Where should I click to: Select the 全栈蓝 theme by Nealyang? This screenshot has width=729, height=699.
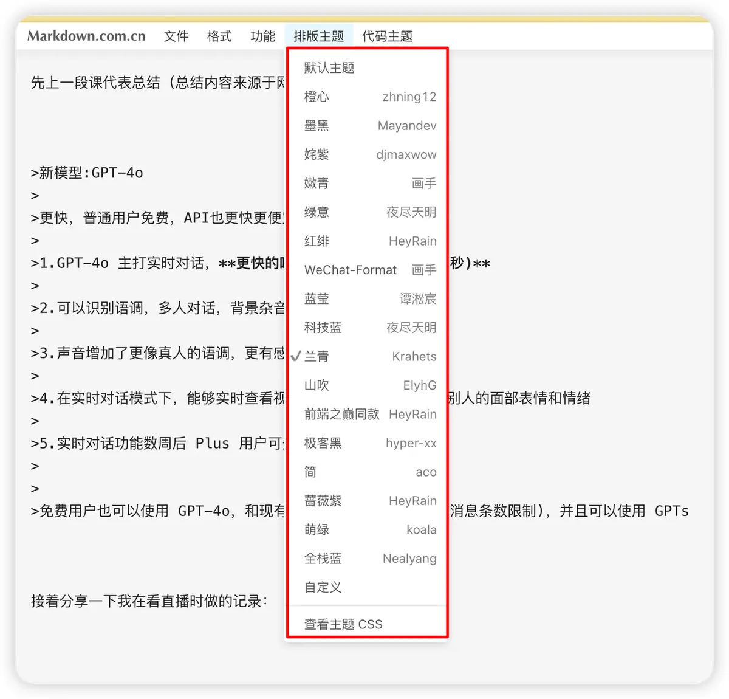tap(368, 559)
